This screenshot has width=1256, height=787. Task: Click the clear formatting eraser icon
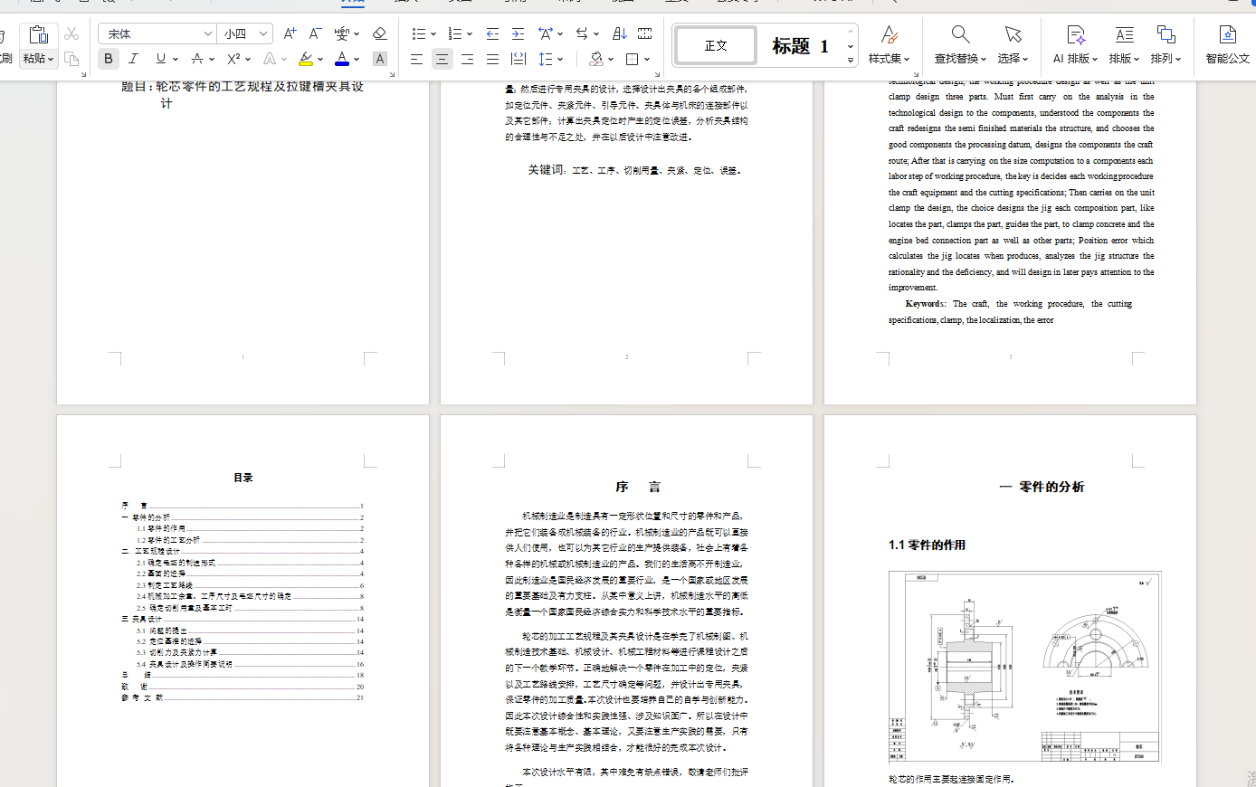380,33
